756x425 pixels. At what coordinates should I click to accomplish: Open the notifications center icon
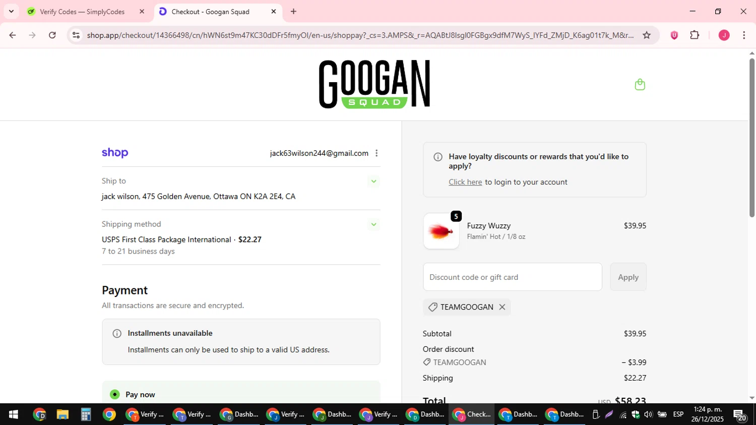[x=740, y=415]
